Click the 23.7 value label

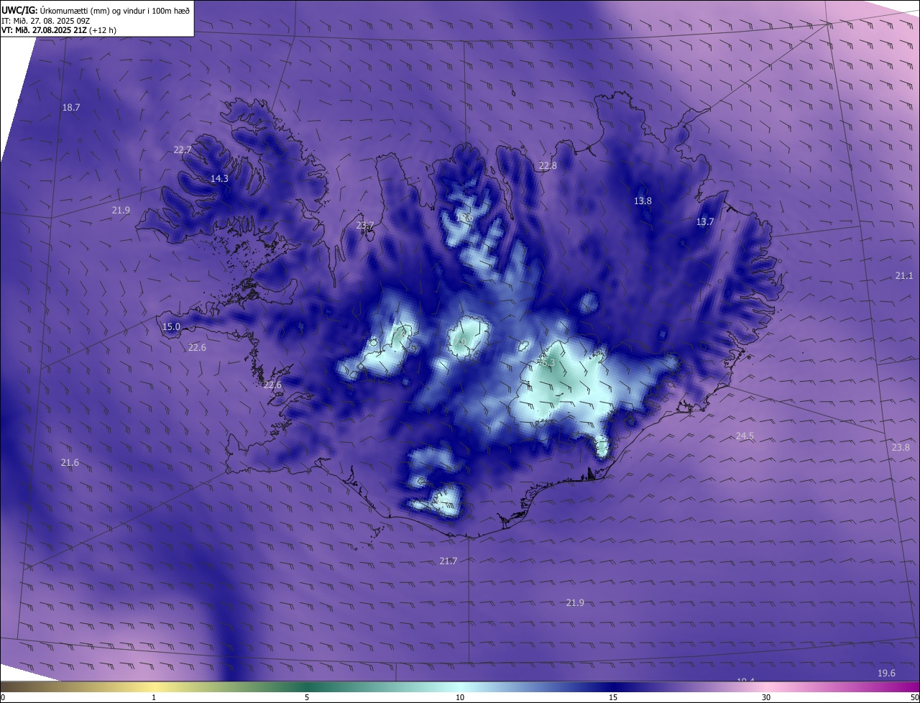[365, 225]
